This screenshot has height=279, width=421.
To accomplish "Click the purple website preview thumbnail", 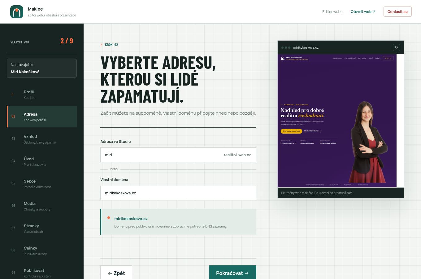I will [337, 121].
